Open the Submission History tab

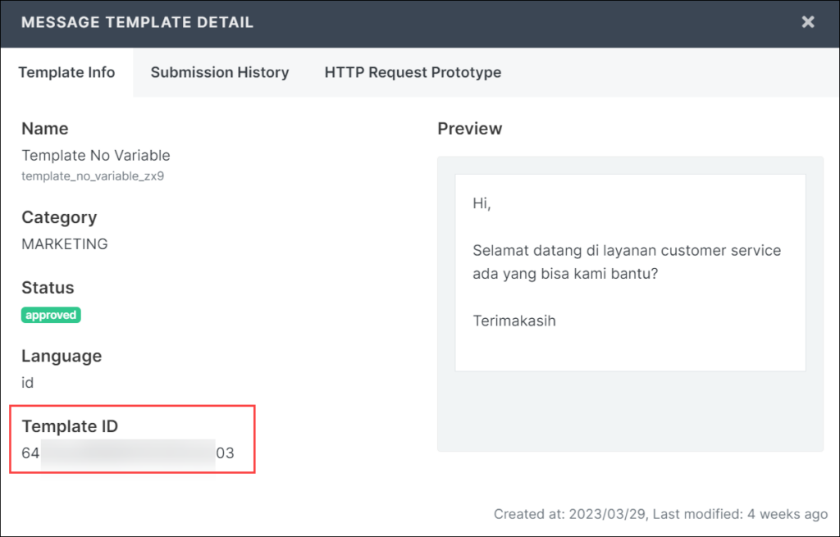[x=219, y=72]
